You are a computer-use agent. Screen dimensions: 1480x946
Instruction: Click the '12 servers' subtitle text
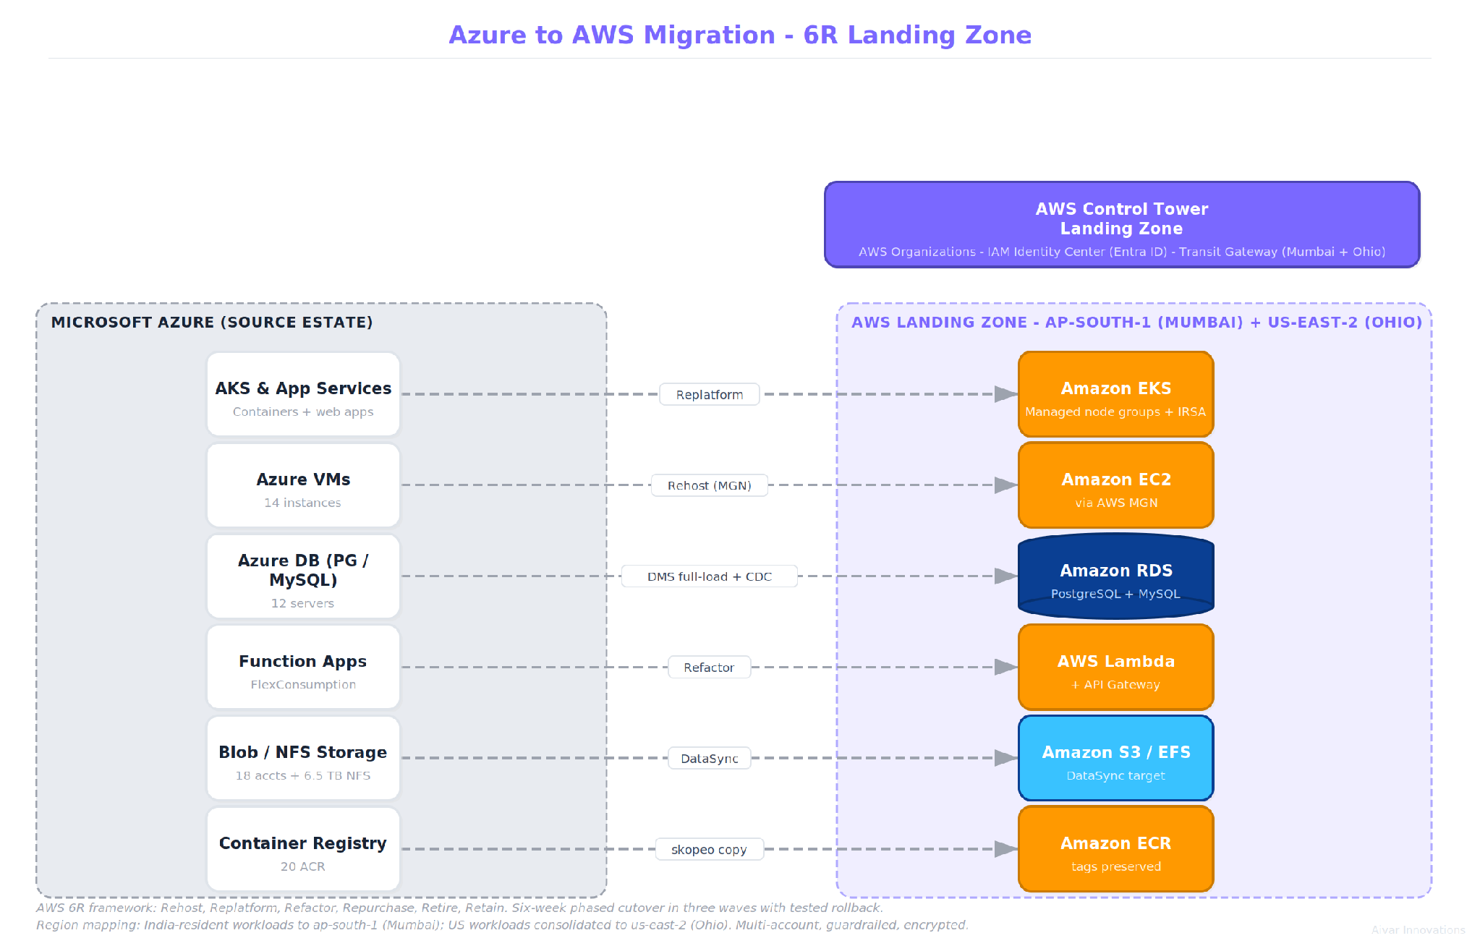coord(302,603)
